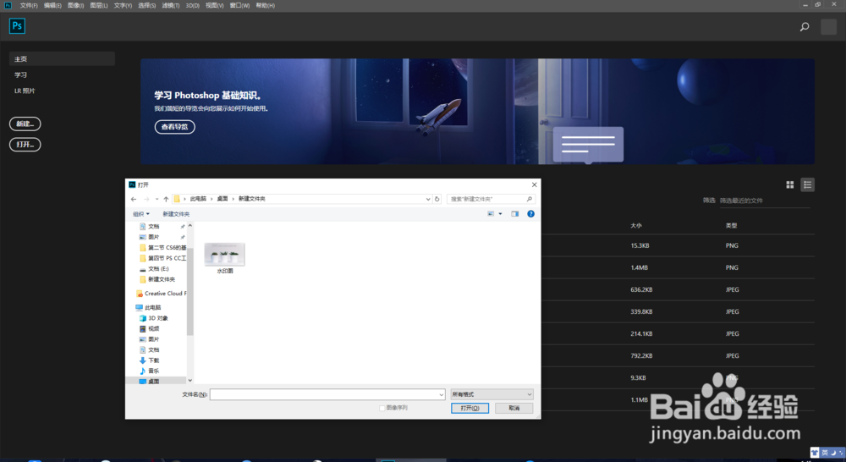Select 此电脑 in the navigation pane

pos(148,308)
